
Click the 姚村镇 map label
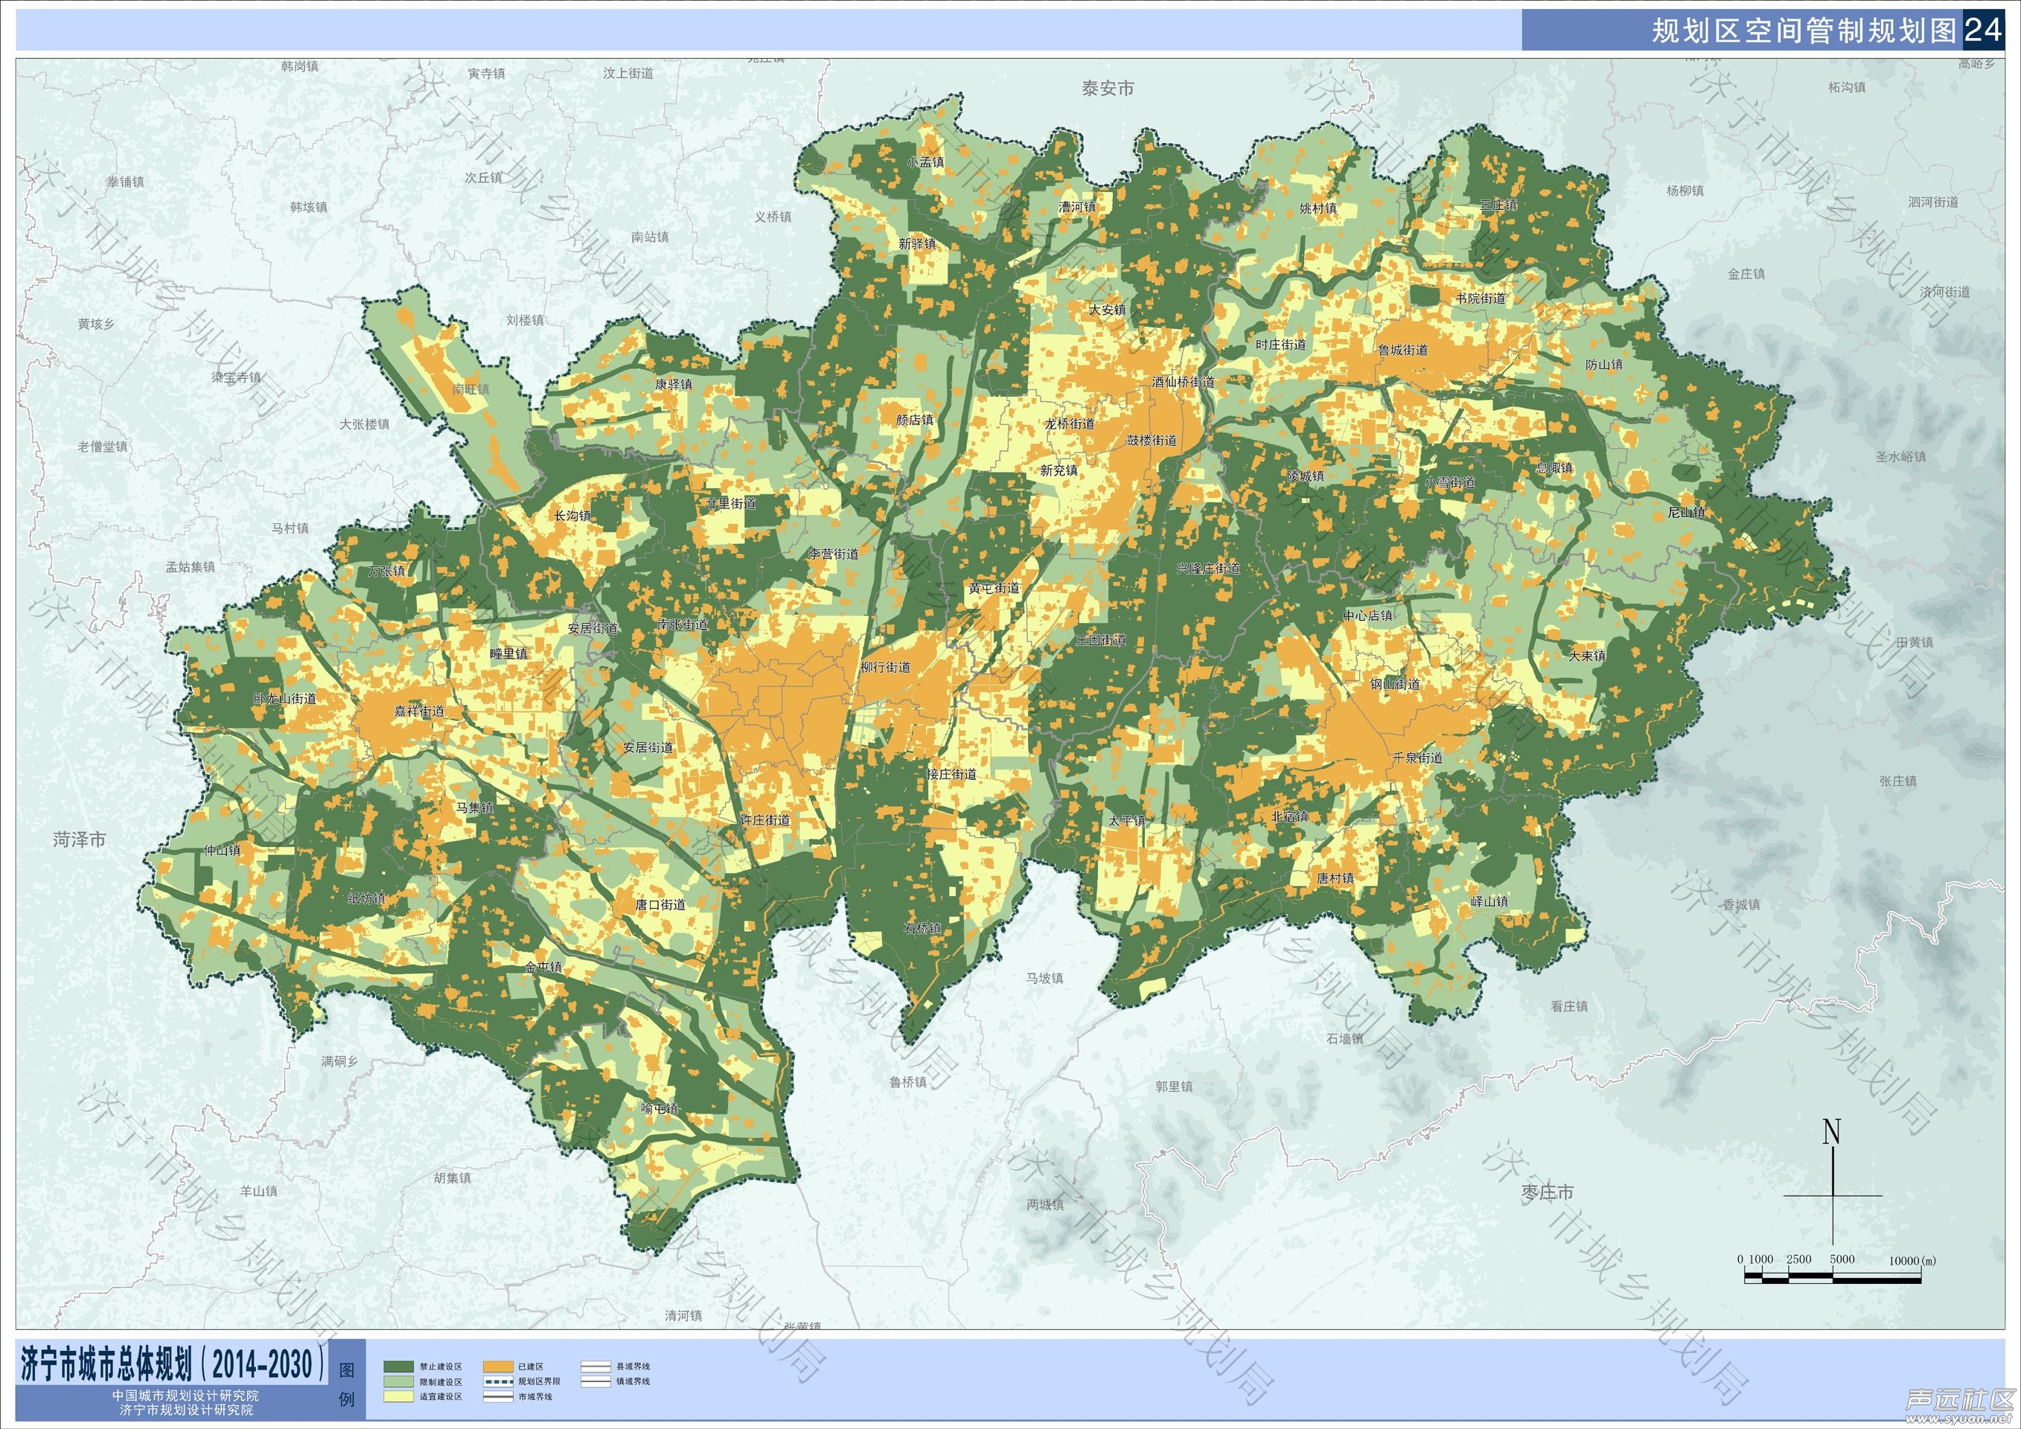point(1318,208)
